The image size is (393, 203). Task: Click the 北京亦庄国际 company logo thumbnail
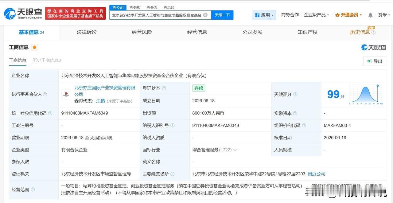(66, 94)
